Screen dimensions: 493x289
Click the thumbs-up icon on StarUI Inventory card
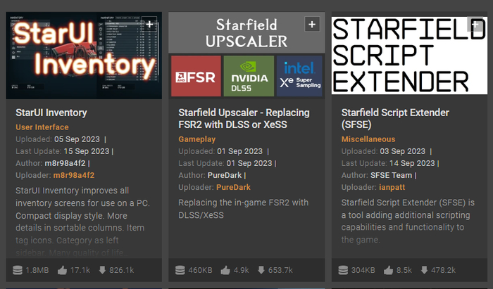pos(62,270)
